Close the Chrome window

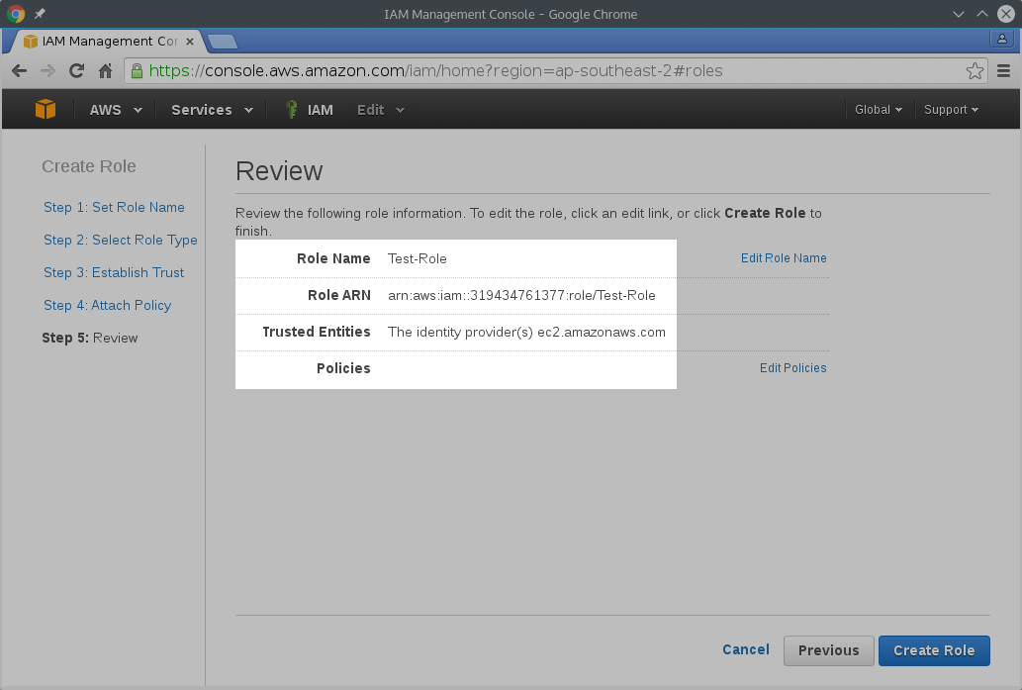[1006, 14]
